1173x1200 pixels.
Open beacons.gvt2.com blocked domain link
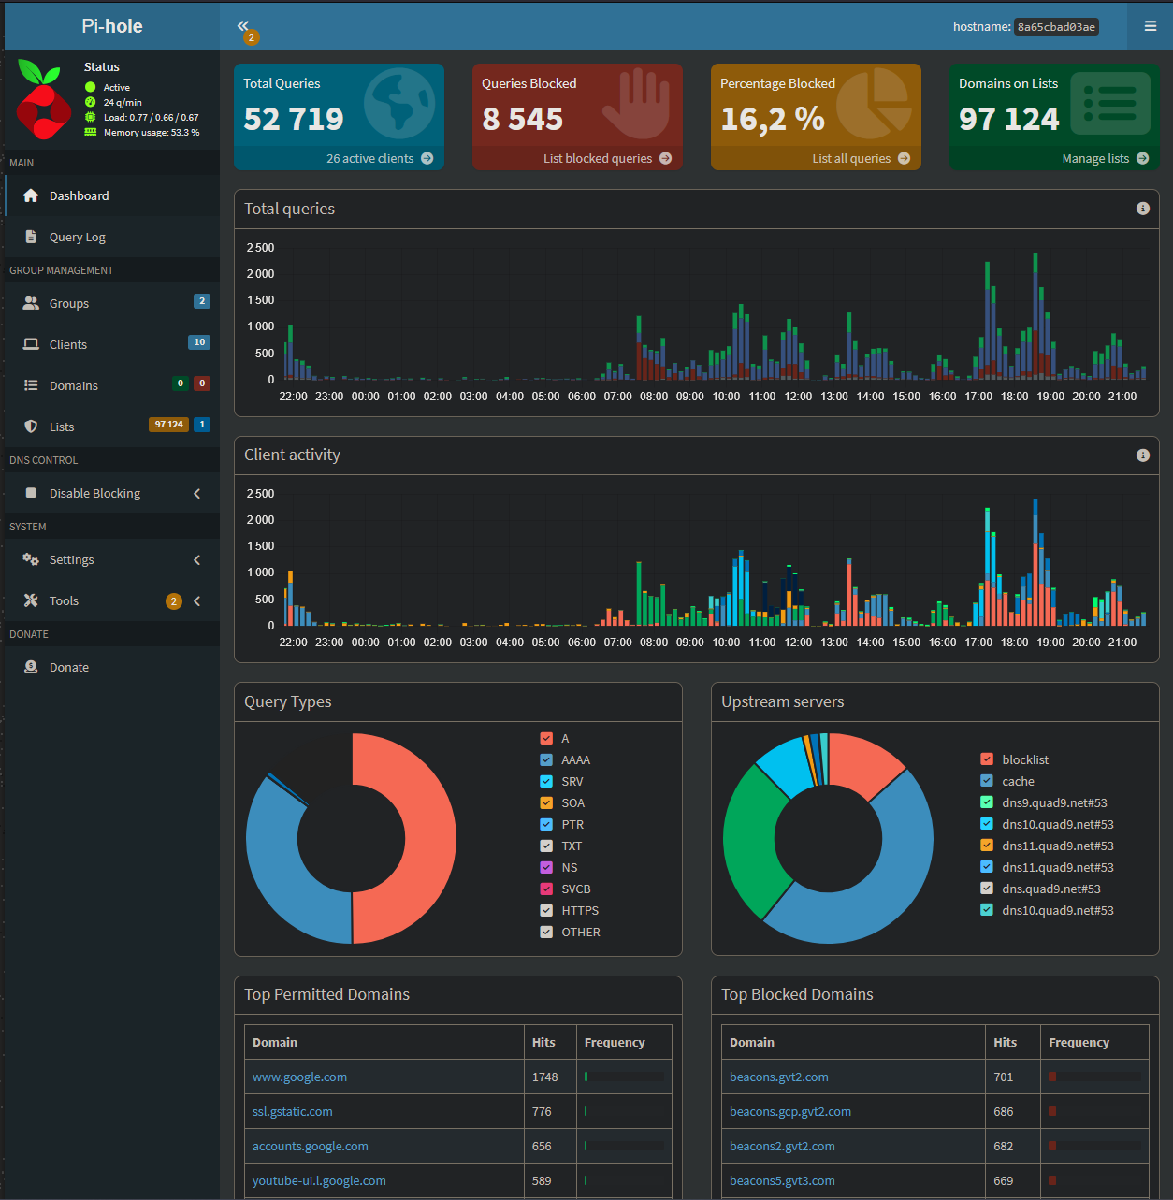[778, 1077]
